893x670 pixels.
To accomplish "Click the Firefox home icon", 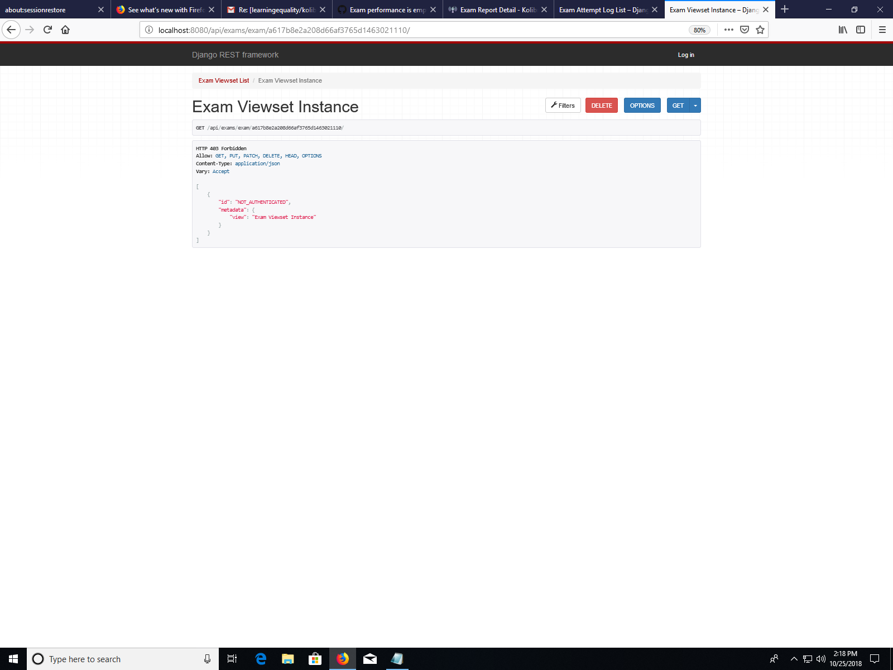I will (x=65, y=30).
